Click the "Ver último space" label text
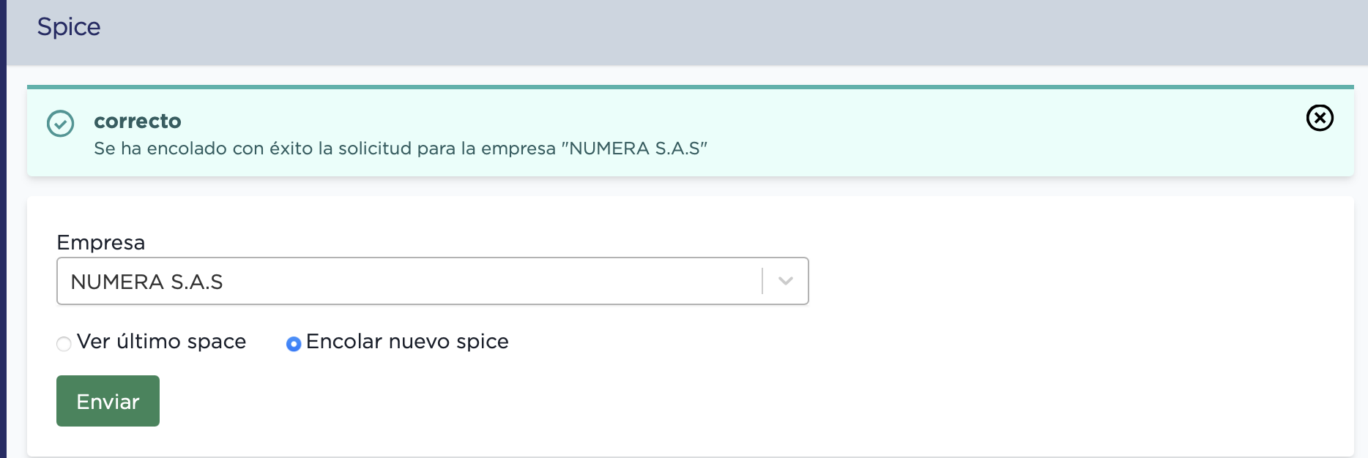Viewport: 1368px width, 458px height. click(161, 342)
